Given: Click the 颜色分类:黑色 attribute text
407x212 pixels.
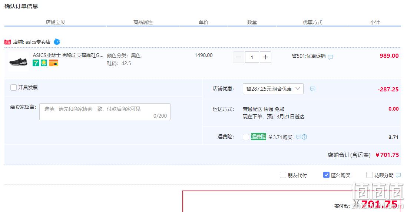Looking at the screenshot, I should point(124,55).
